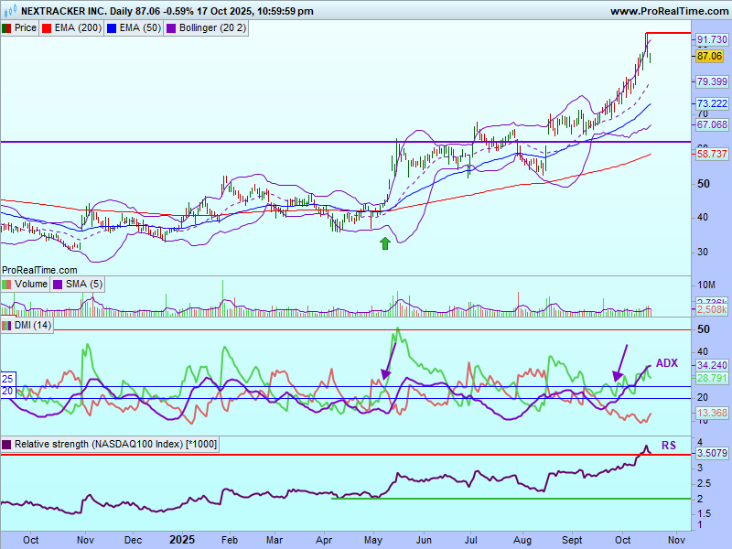Open the Bollinger (20 2) indicator label

point(212,28)
